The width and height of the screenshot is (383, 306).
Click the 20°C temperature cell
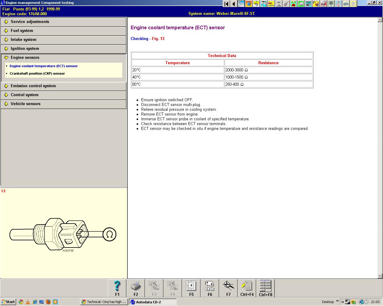pos(178,70)
